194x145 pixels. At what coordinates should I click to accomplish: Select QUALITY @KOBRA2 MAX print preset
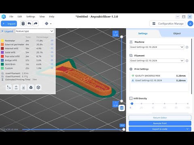[159, 76]
